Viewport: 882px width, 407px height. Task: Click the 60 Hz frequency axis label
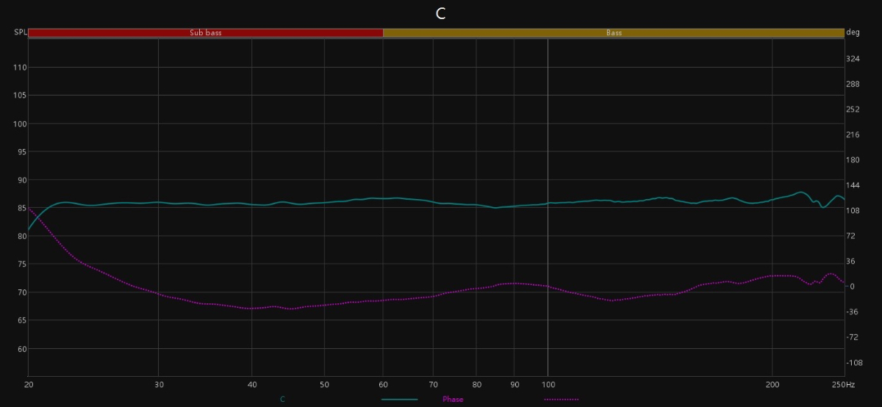tap(383, 384)
